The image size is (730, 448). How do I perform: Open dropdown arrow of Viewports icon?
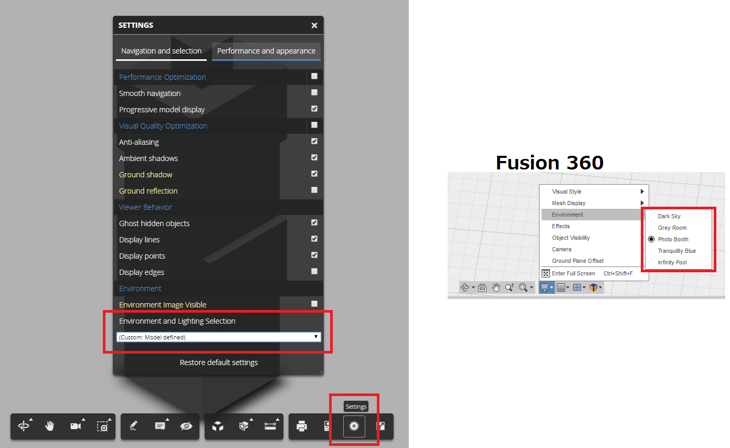tap(584, 288)
